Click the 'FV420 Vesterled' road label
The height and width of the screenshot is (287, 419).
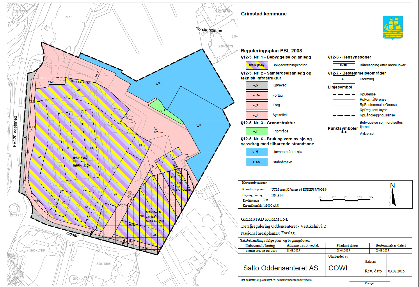pos(15,131)
